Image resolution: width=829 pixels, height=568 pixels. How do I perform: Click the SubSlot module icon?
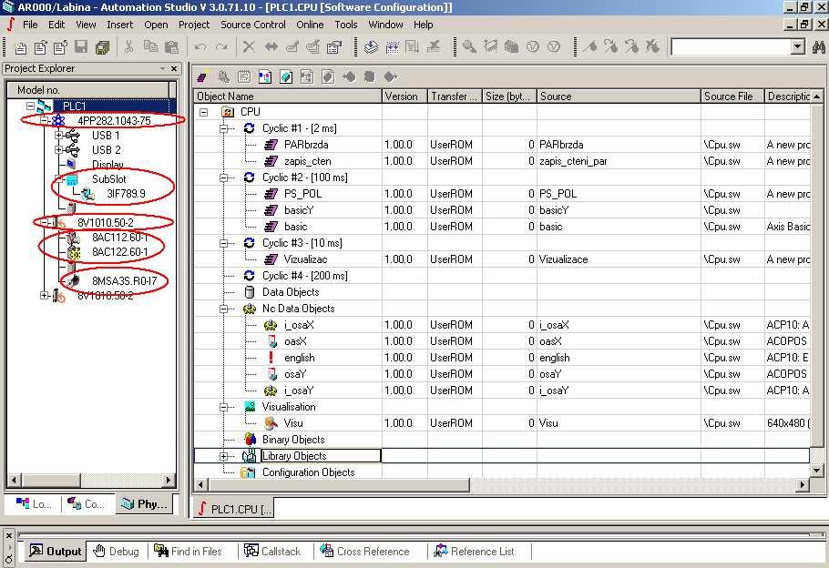(72, 179)
